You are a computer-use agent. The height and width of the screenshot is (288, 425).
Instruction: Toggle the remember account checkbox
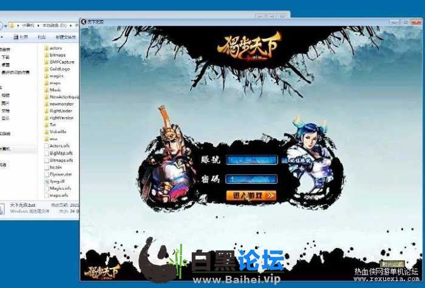[283, 160]
